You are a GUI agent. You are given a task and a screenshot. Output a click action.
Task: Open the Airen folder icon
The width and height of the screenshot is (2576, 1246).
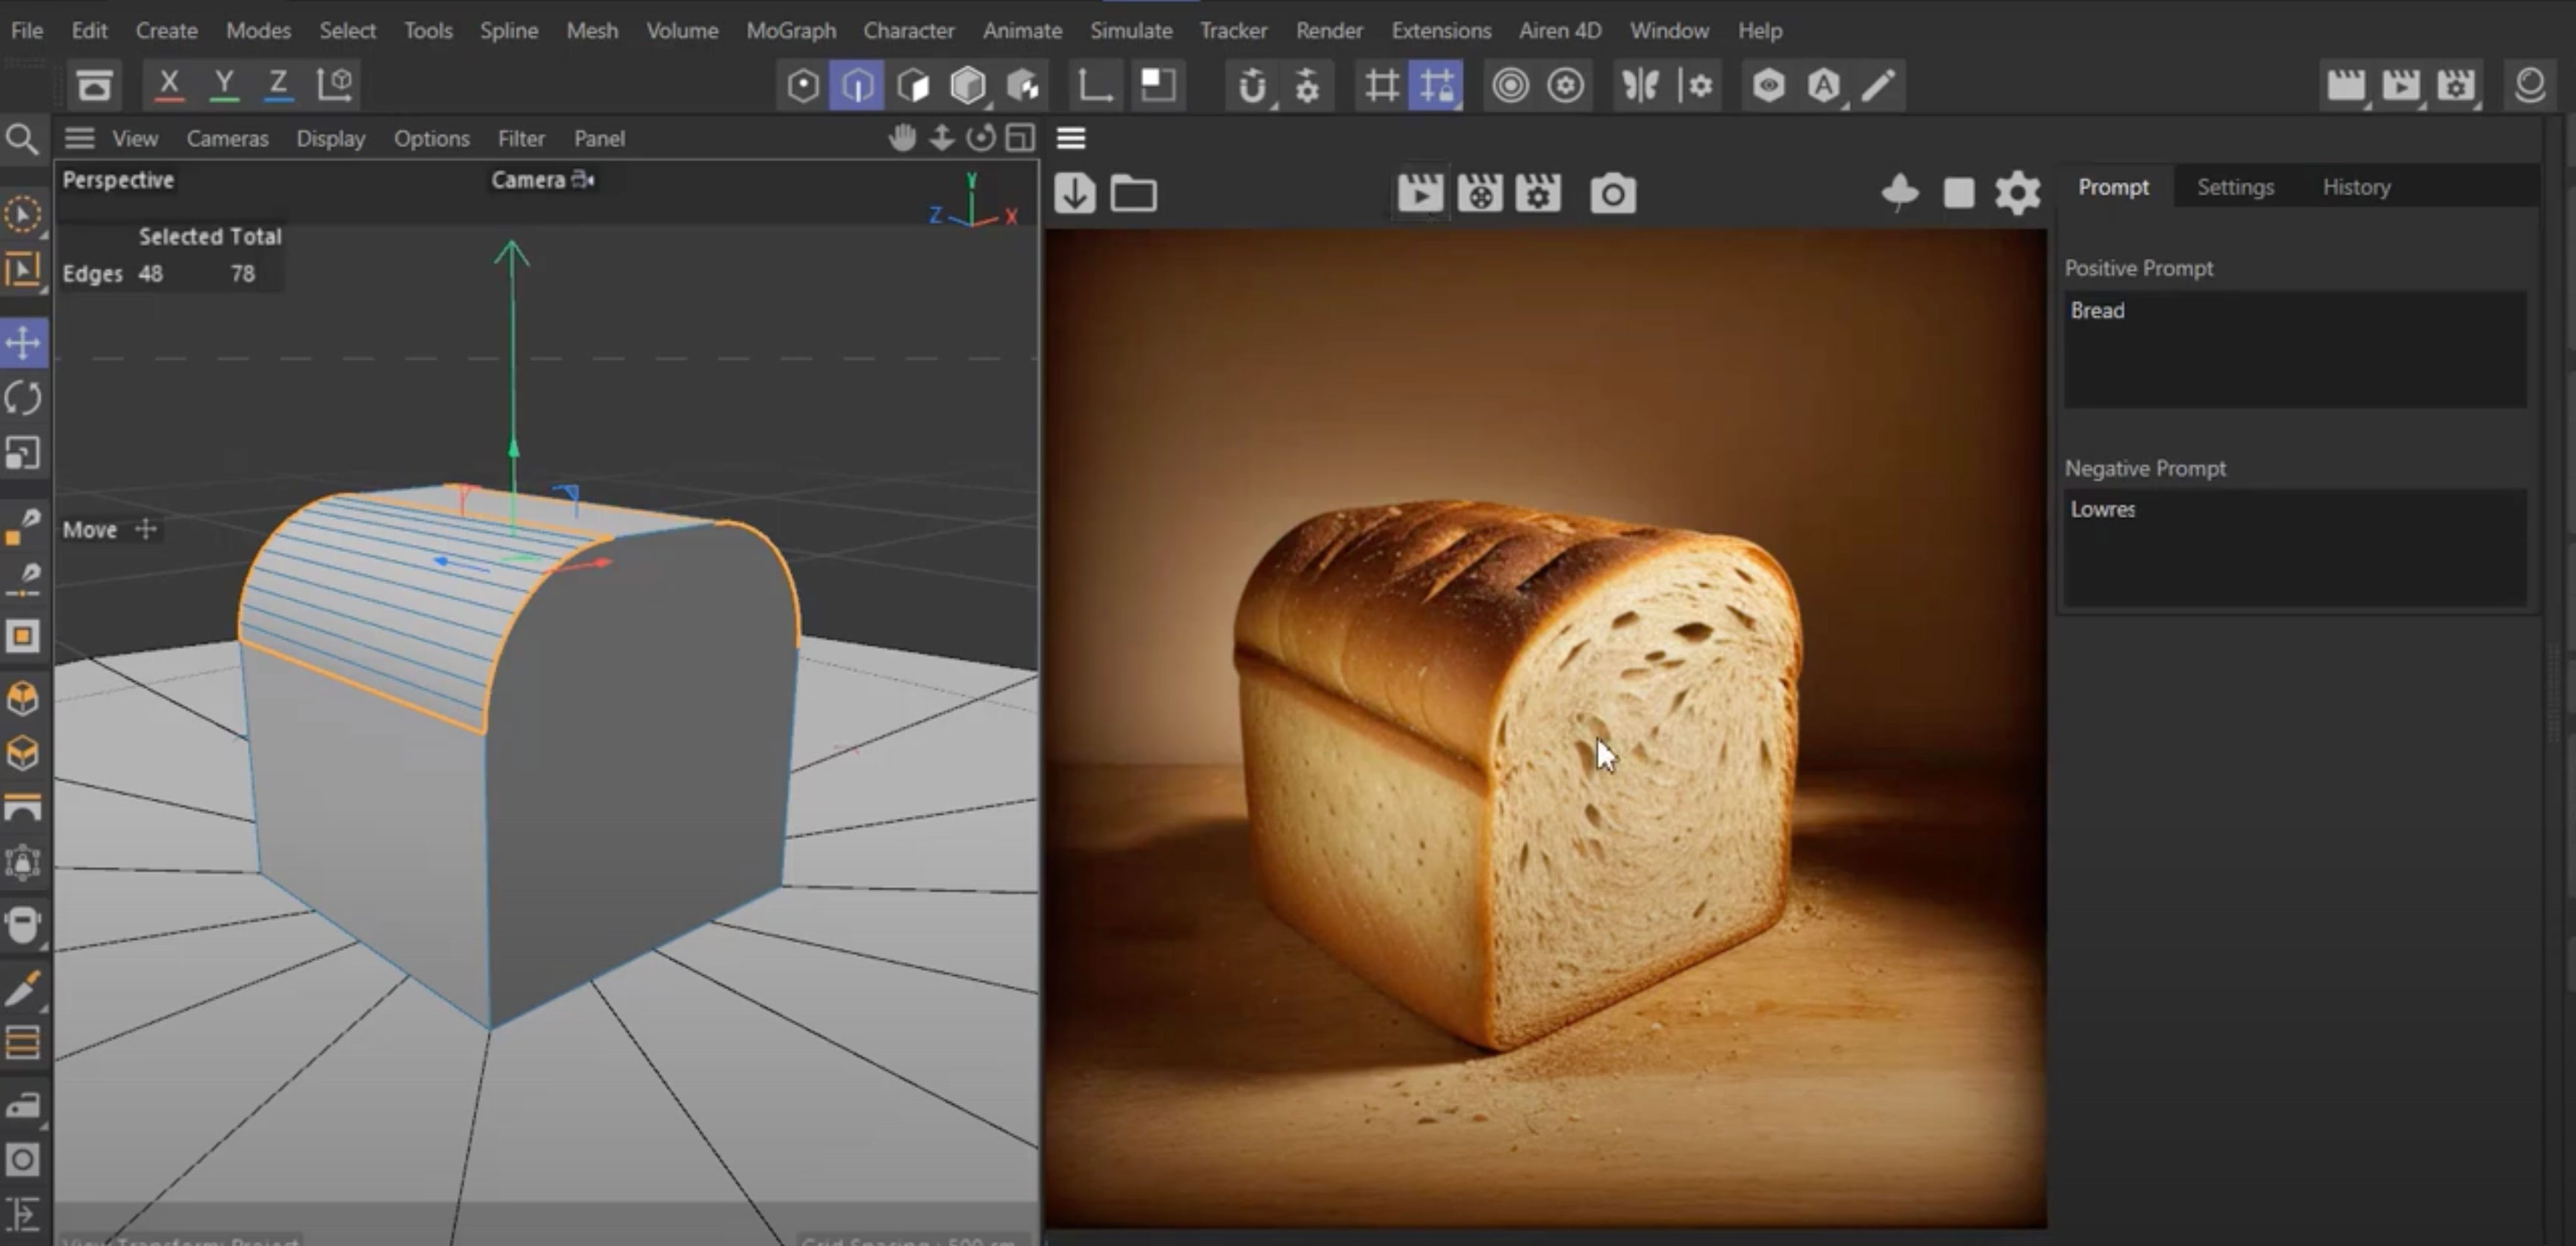[x=1133, y=193]
